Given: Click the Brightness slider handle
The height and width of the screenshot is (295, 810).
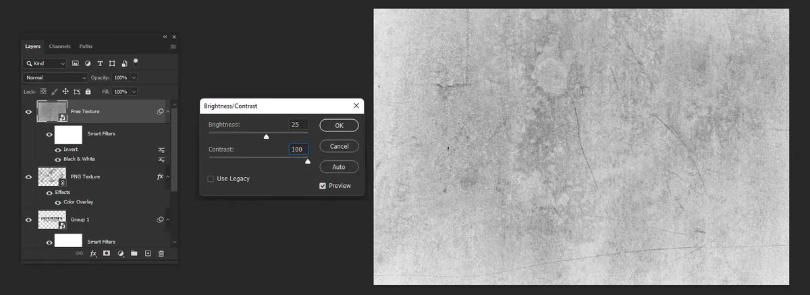Looking at the screenshot, I should 266,136.
